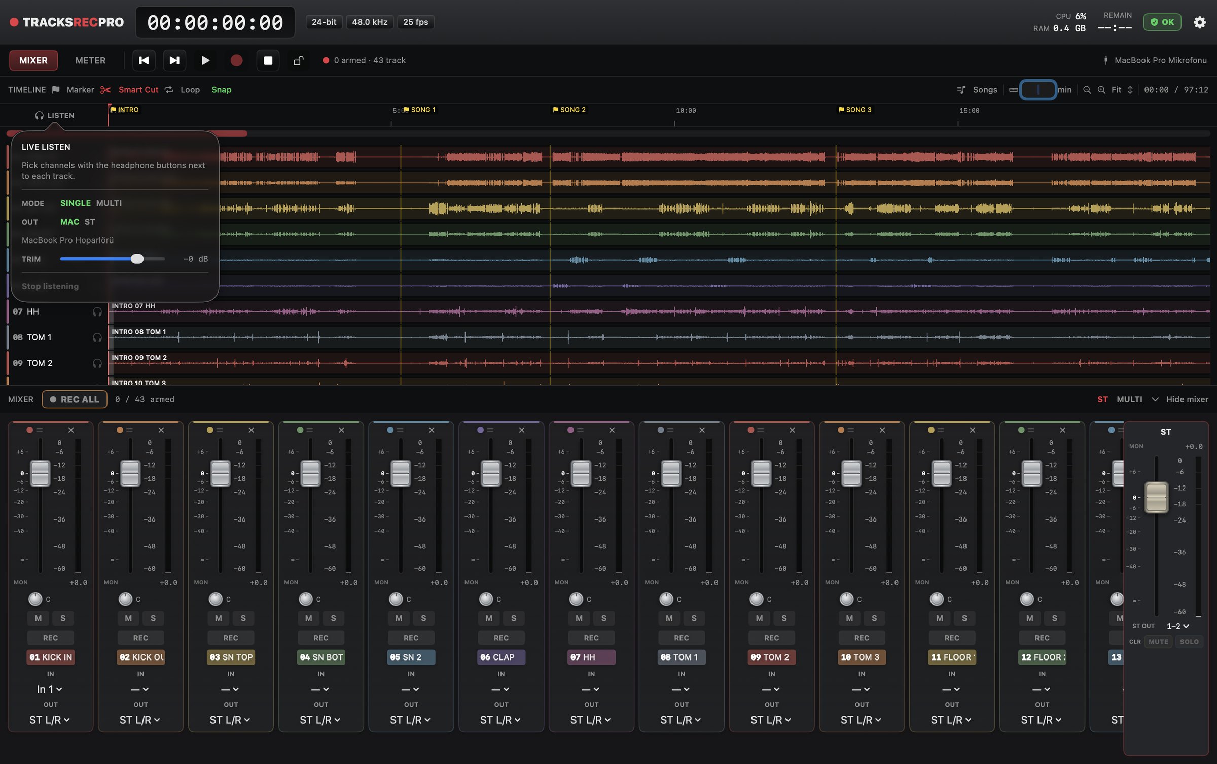
Task: Toggle the headphone listen for 08 TOM 1
Action: point(97,337)
